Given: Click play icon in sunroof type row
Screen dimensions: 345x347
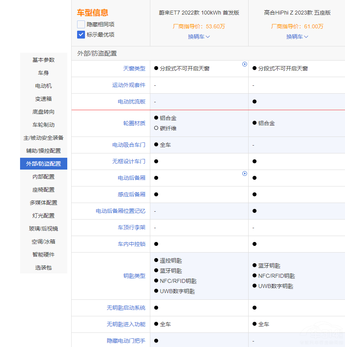Looking at the screenshot, I should tap(245, 64).
